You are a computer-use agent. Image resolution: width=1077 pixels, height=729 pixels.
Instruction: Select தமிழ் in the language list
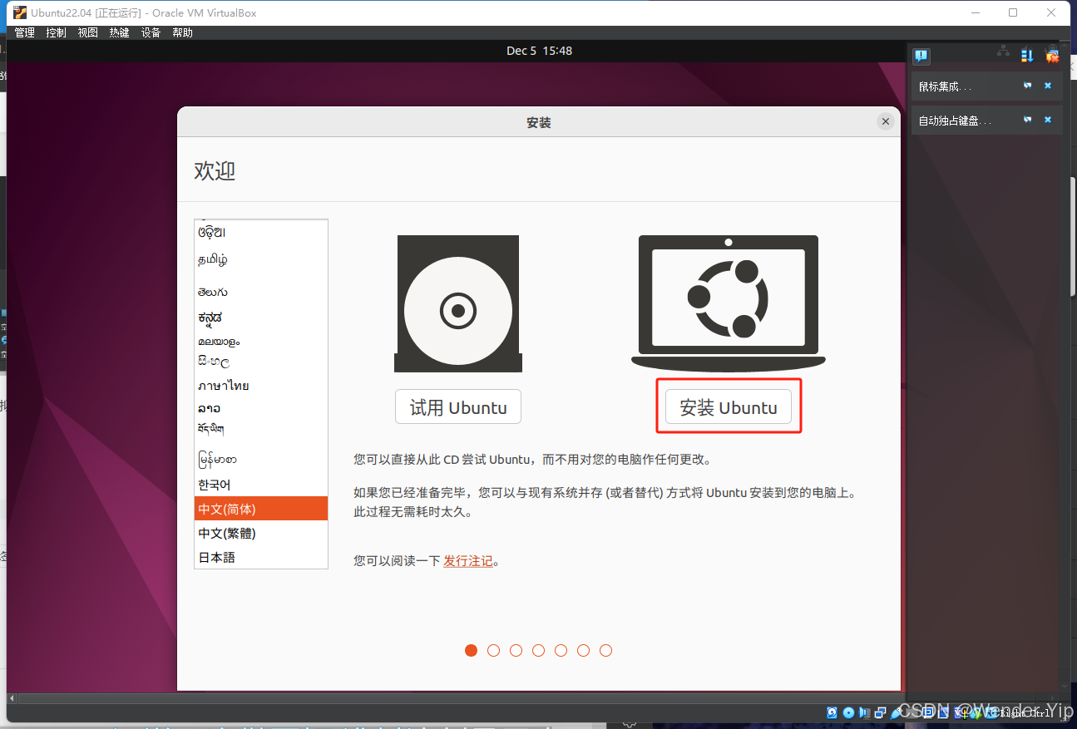(x=261, y=259)
